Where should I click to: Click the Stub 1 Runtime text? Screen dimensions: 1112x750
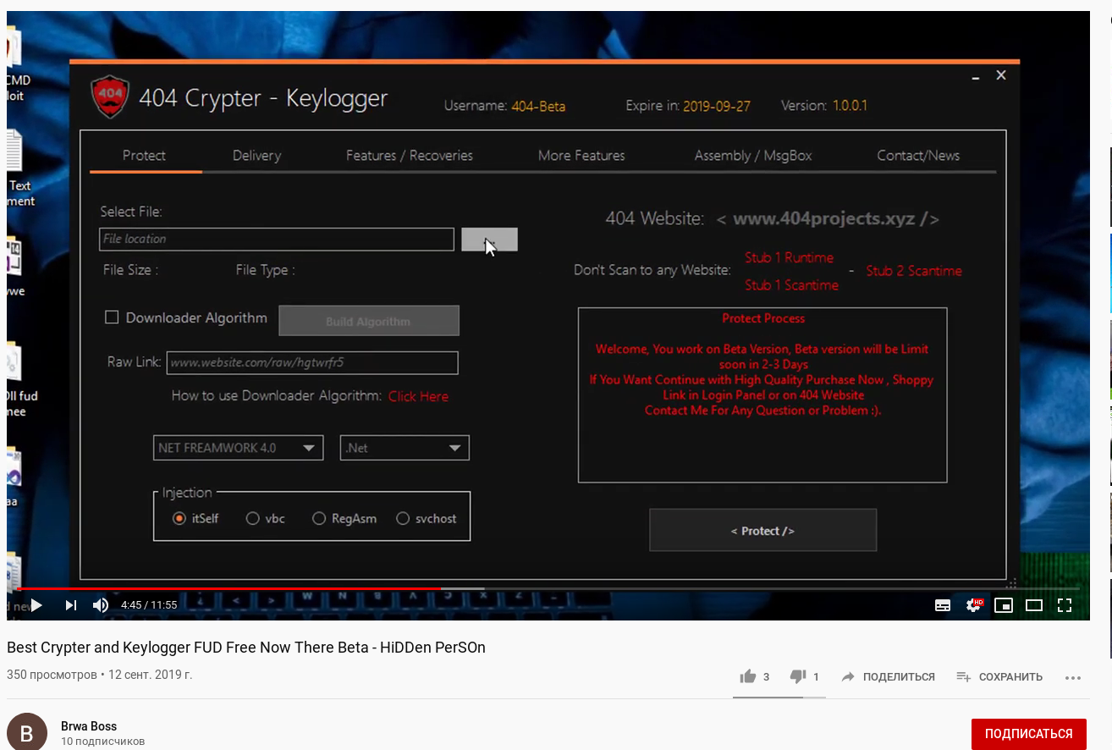[789, 257]
